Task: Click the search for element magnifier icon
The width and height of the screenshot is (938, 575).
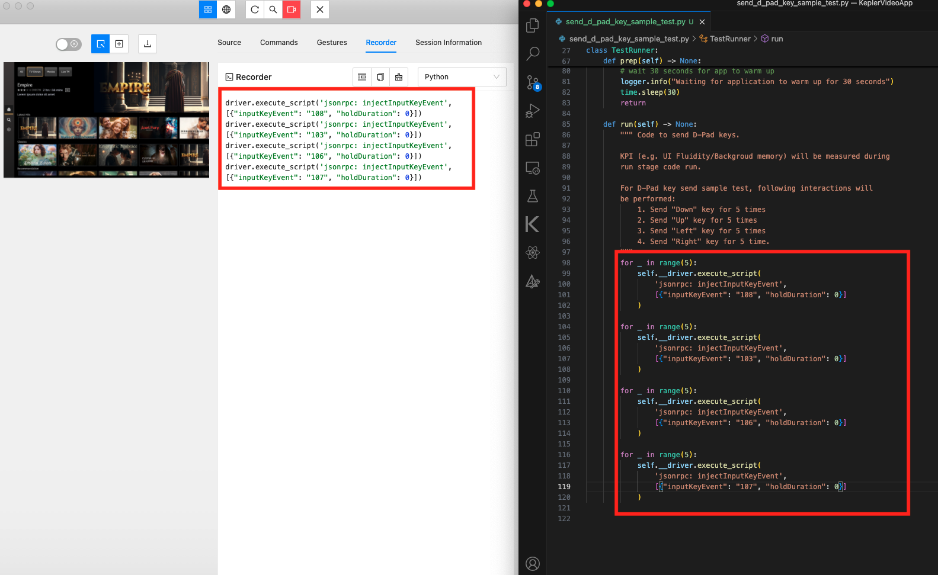Action: click(x=273, y=9)
